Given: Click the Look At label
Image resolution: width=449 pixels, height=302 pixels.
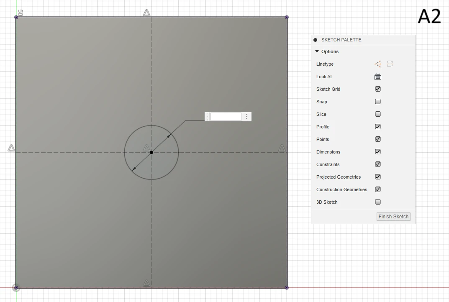Looking at the screenshot, I should click(324, 77).
